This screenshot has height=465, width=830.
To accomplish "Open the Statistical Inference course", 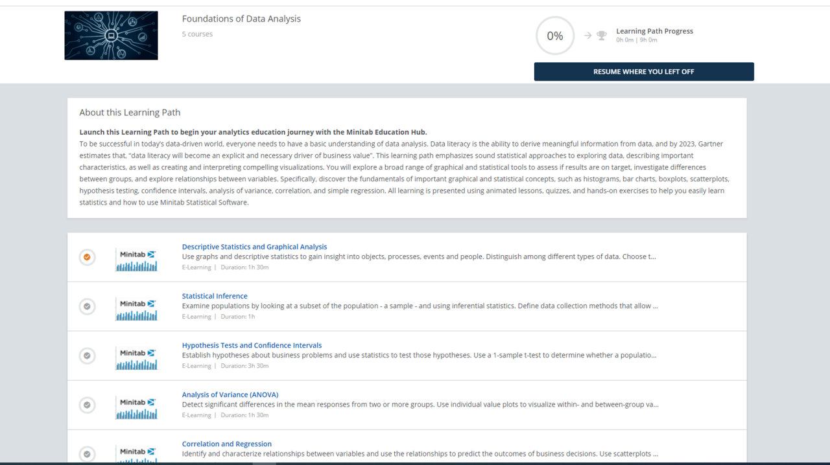I will (x=215, y=295).
